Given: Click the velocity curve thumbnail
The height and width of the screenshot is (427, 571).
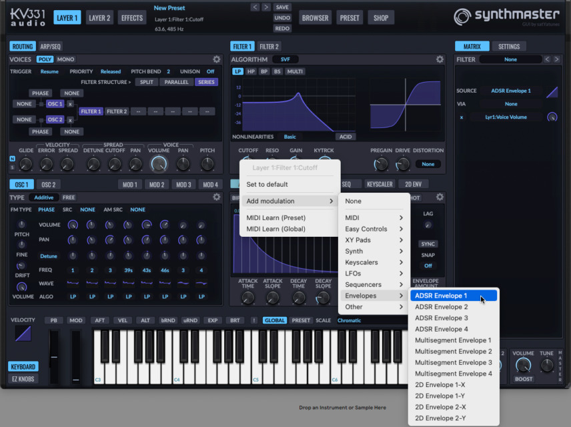Looking at the screenshot, I should point(23,334).
